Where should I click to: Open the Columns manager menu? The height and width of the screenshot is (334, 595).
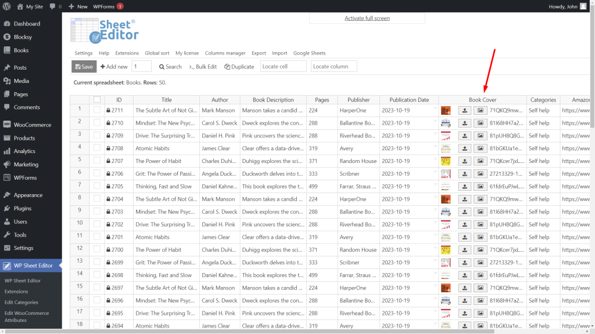coord(225,53)
